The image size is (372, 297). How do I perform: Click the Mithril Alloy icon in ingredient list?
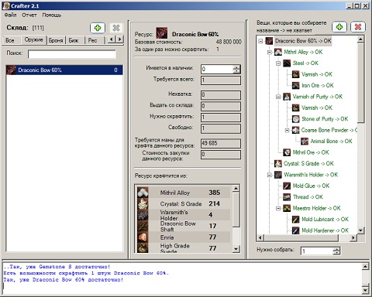click(x=143, y=193)
